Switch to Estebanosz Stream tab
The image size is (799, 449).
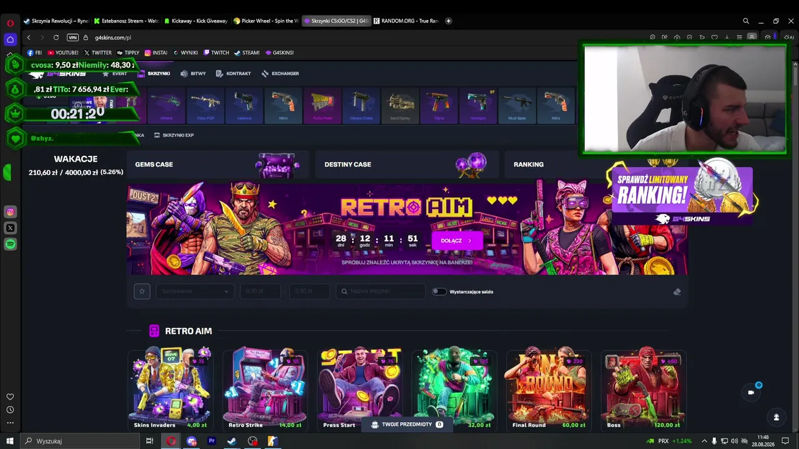click(127, 21)
